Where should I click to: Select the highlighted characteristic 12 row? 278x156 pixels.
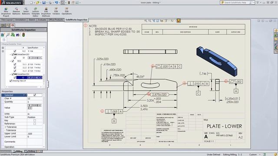click(x=29, y=78)
